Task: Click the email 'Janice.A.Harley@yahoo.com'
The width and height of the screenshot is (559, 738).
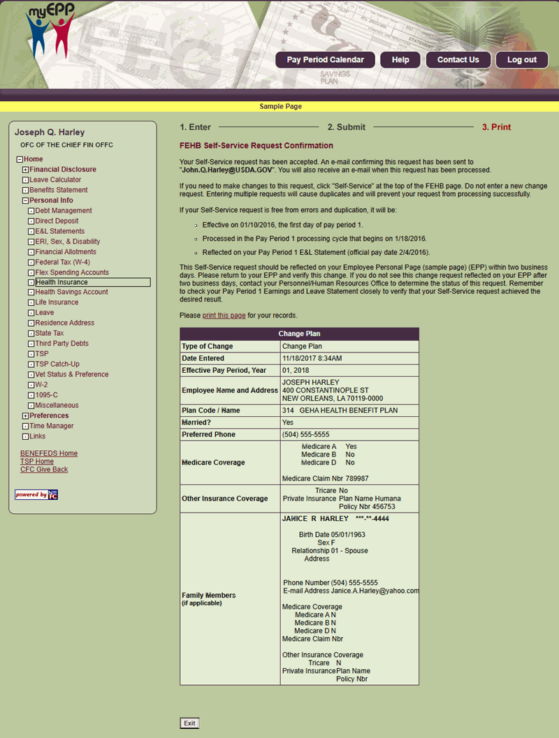Action: coord(375,591)
